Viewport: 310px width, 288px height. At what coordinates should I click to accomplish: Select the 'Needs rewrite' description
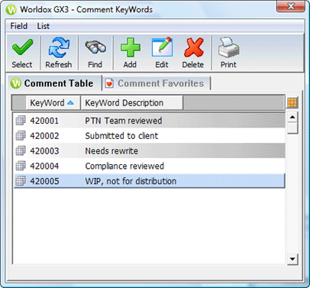[x=111, y=150]
